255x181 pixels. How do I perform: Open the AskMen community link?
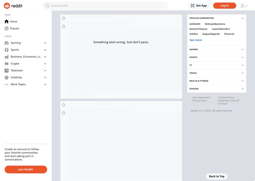pos(193,34)
